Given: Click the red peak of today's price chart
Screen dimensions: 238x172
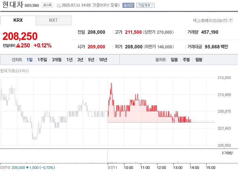Looking at the screenshot, I should [112, 83].
